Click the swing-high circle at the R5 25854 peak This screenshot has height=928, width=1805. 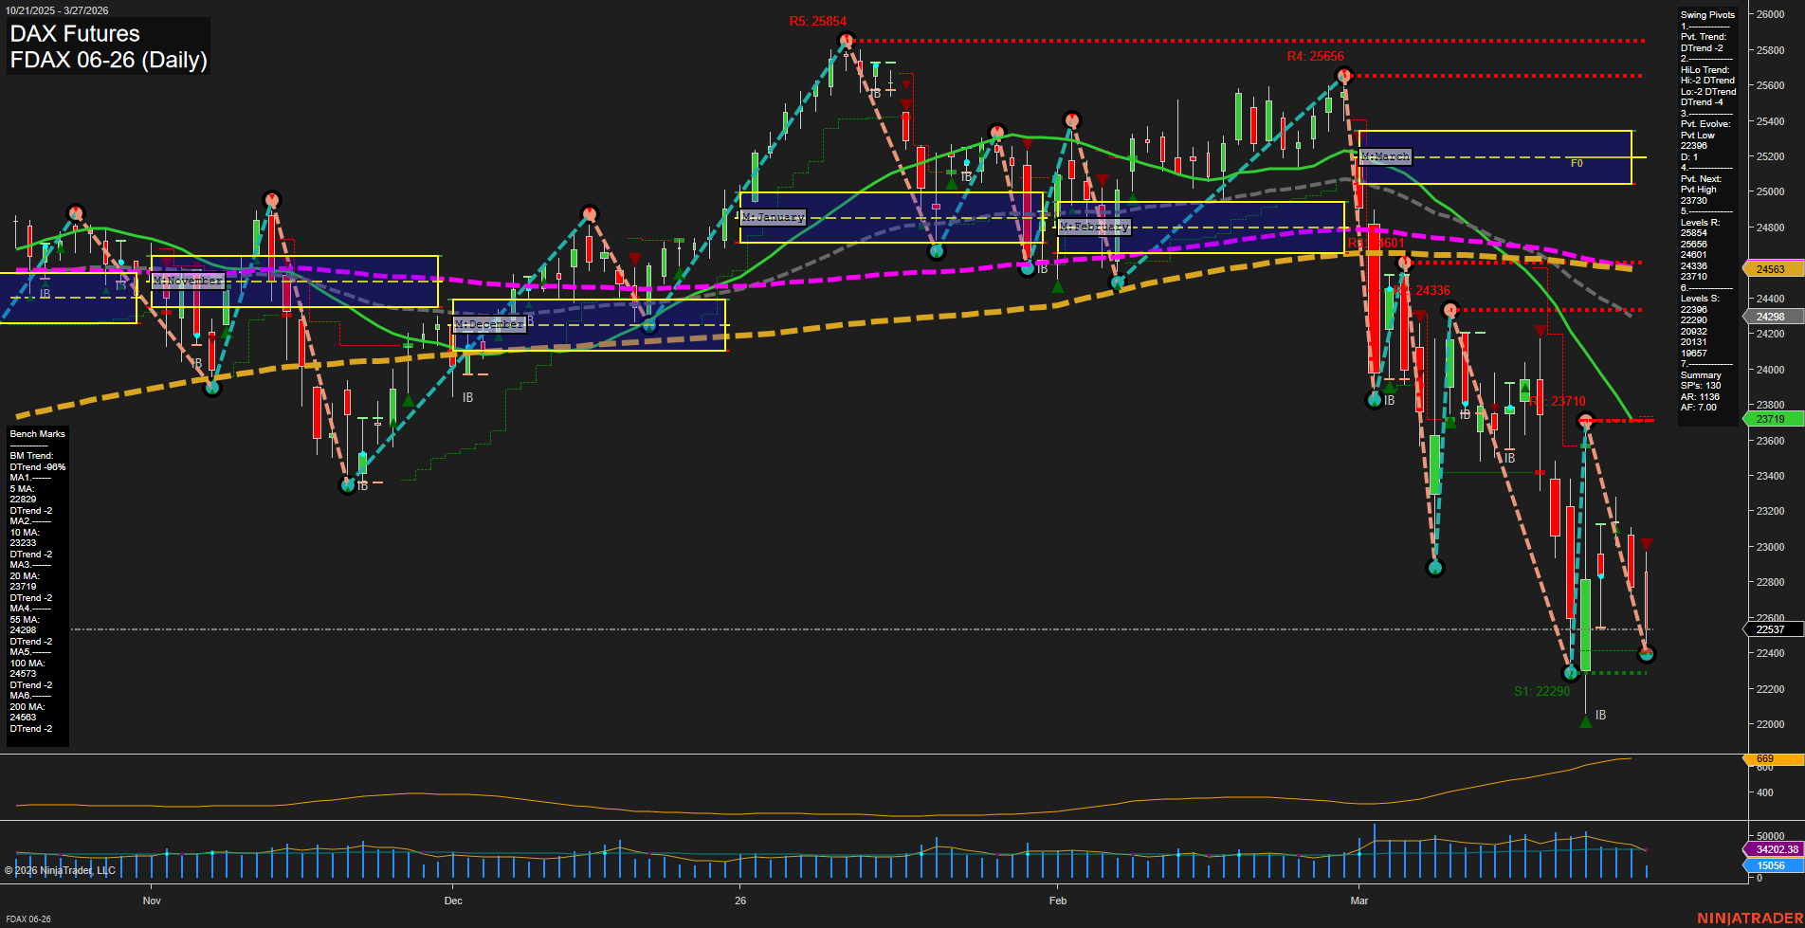(847, 40)
